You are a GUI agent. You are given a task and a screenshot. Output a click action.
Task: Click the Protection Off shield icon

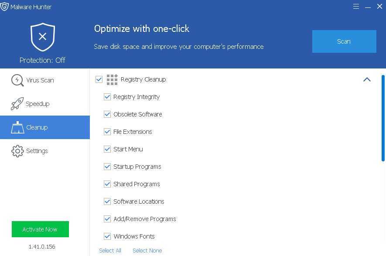coord(43,37)
